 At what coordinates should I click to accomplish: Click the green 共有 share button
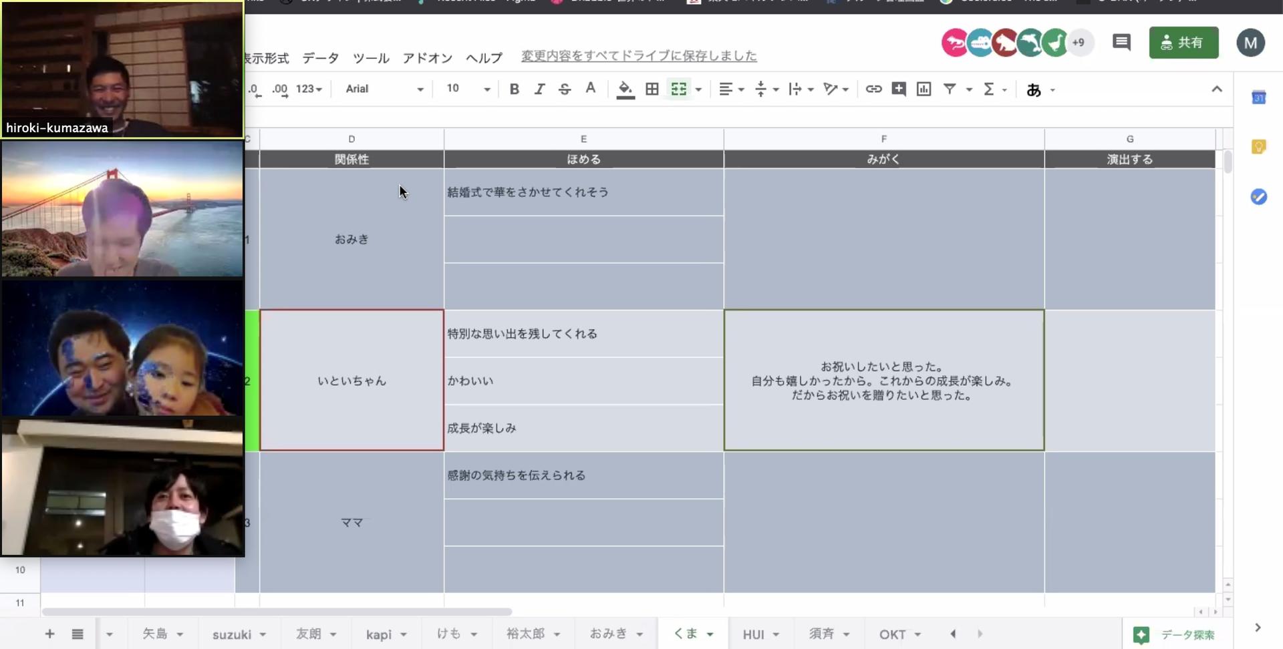tap(1183, 43)
